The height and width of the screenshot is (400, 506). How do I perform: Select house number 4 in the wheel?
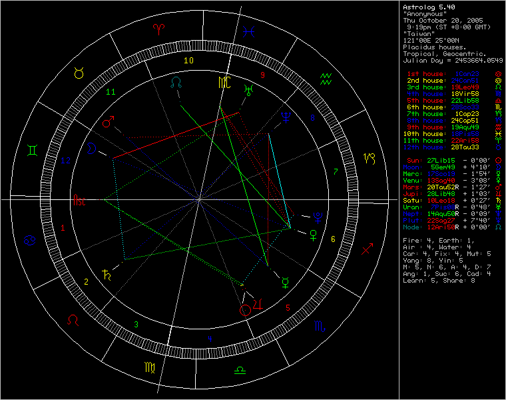pos(210,339)
